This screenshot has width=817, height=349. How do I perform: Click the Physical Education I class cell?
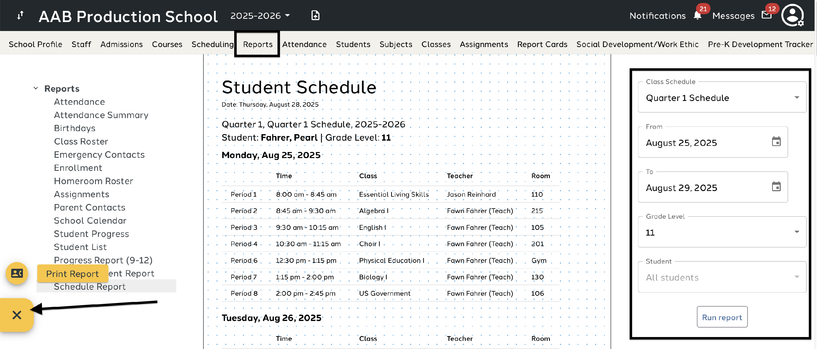(391, 260)
